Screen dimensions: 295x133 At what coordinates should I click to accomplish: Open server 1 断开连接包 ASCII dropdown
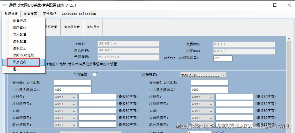click(65, 125)
